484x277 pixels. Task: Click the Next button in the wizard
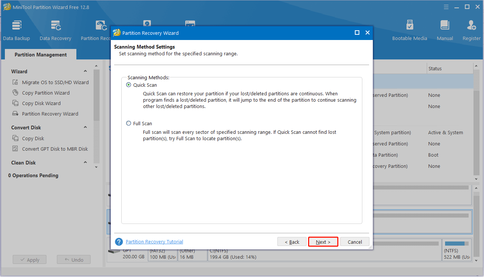pos(323,241)
